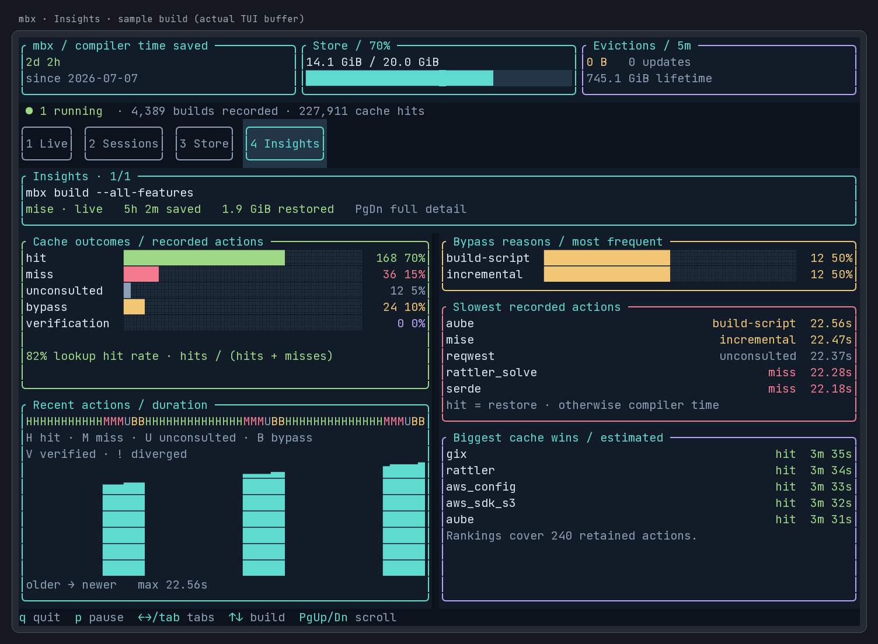Click the "1.9 GiB restored" text

point(278,209)
